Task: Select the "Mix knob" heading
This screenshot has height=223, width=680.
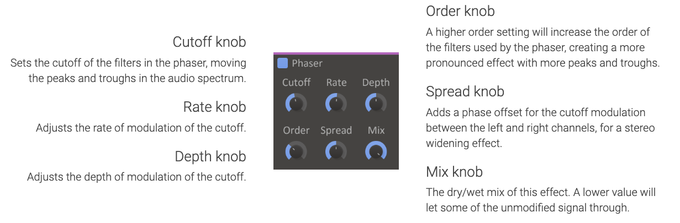Action: (x=455, y=172)
